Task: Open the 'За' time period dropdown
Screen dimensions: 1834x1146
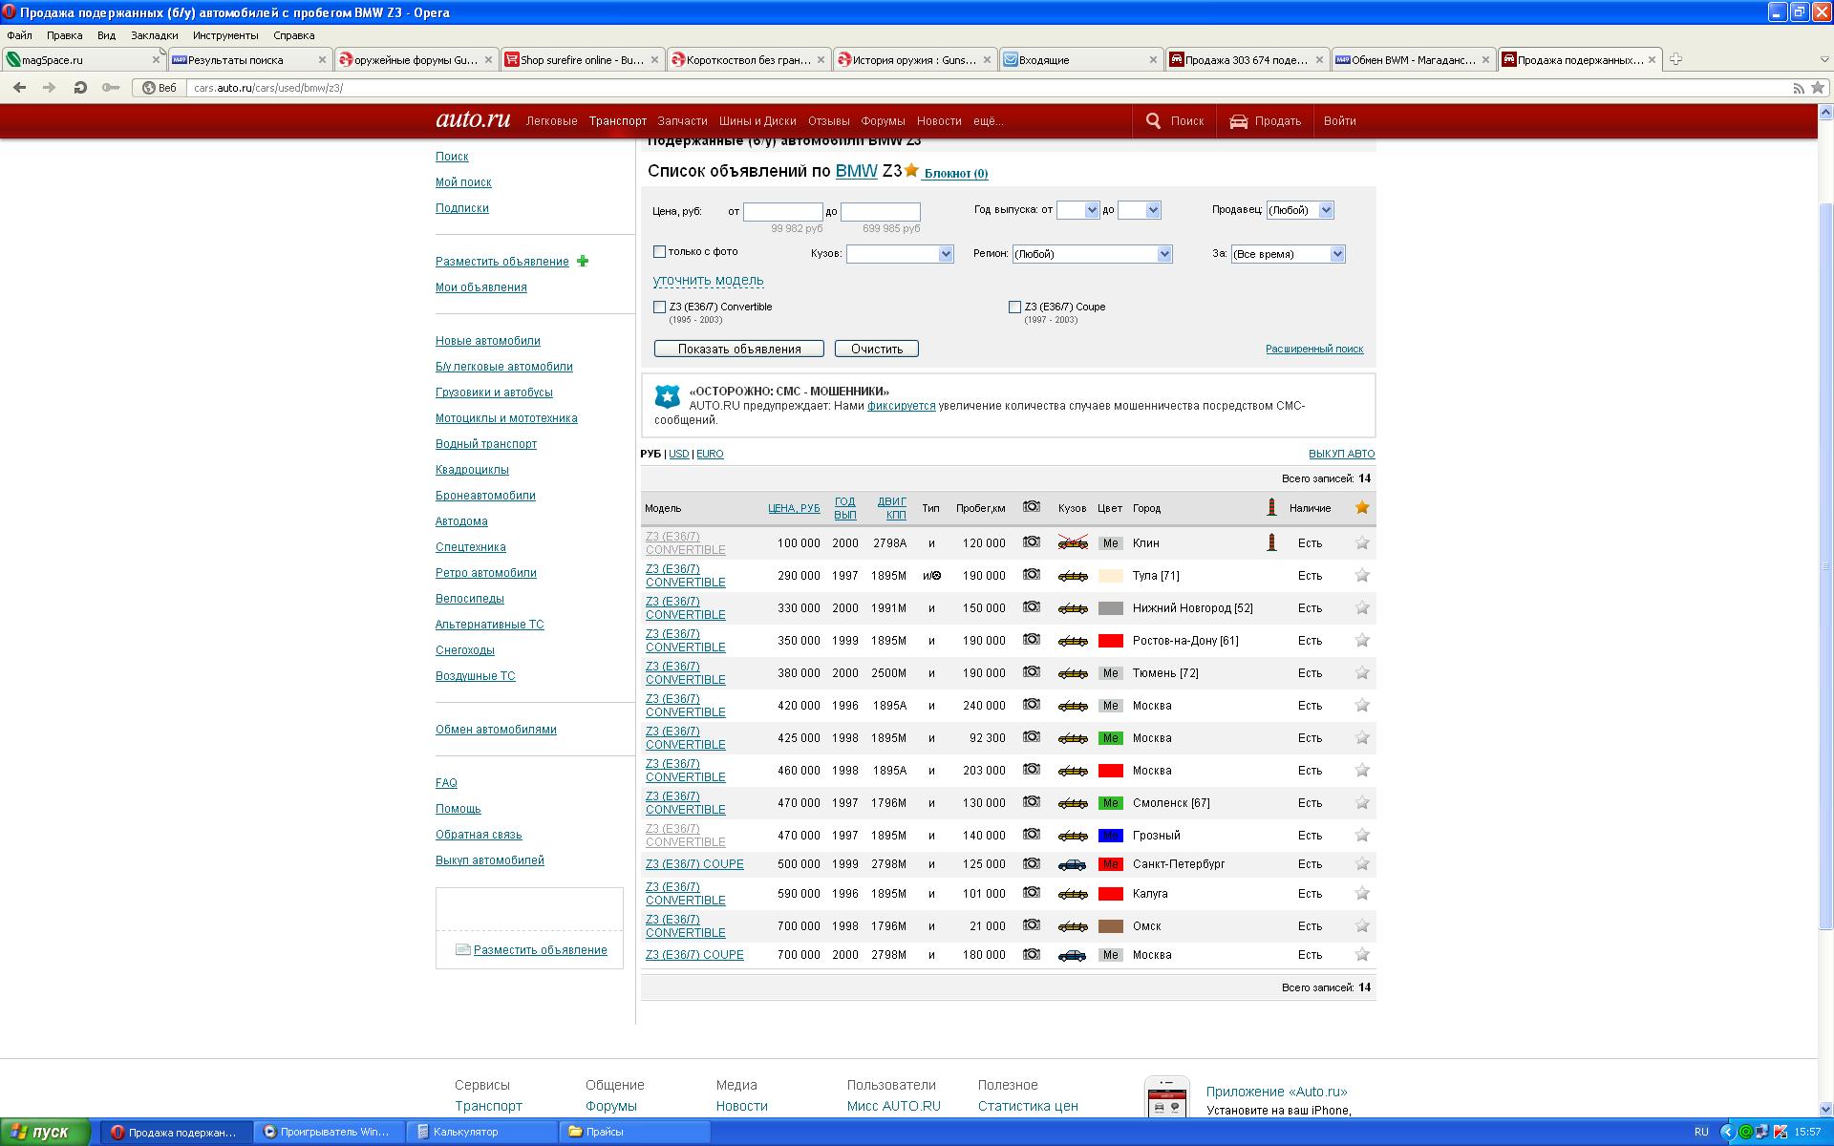Action: [1288, 254]
